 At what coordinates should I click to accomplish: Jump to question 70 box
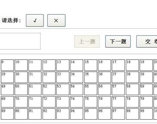pyautogui.click(x=21, y=102)
